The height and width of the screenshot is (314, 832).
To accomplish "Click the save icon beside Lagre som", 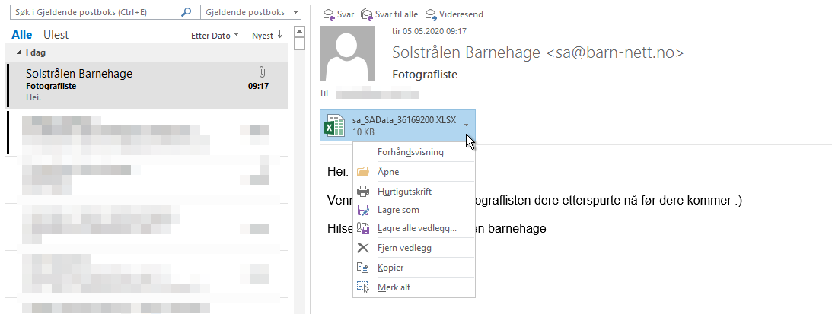I will pyautogui.click(x=363, y=210).
